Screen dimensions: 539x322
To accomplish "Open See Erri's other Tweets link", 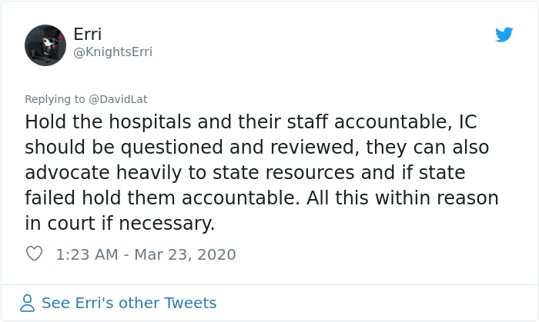I will [x=129, y=303].
